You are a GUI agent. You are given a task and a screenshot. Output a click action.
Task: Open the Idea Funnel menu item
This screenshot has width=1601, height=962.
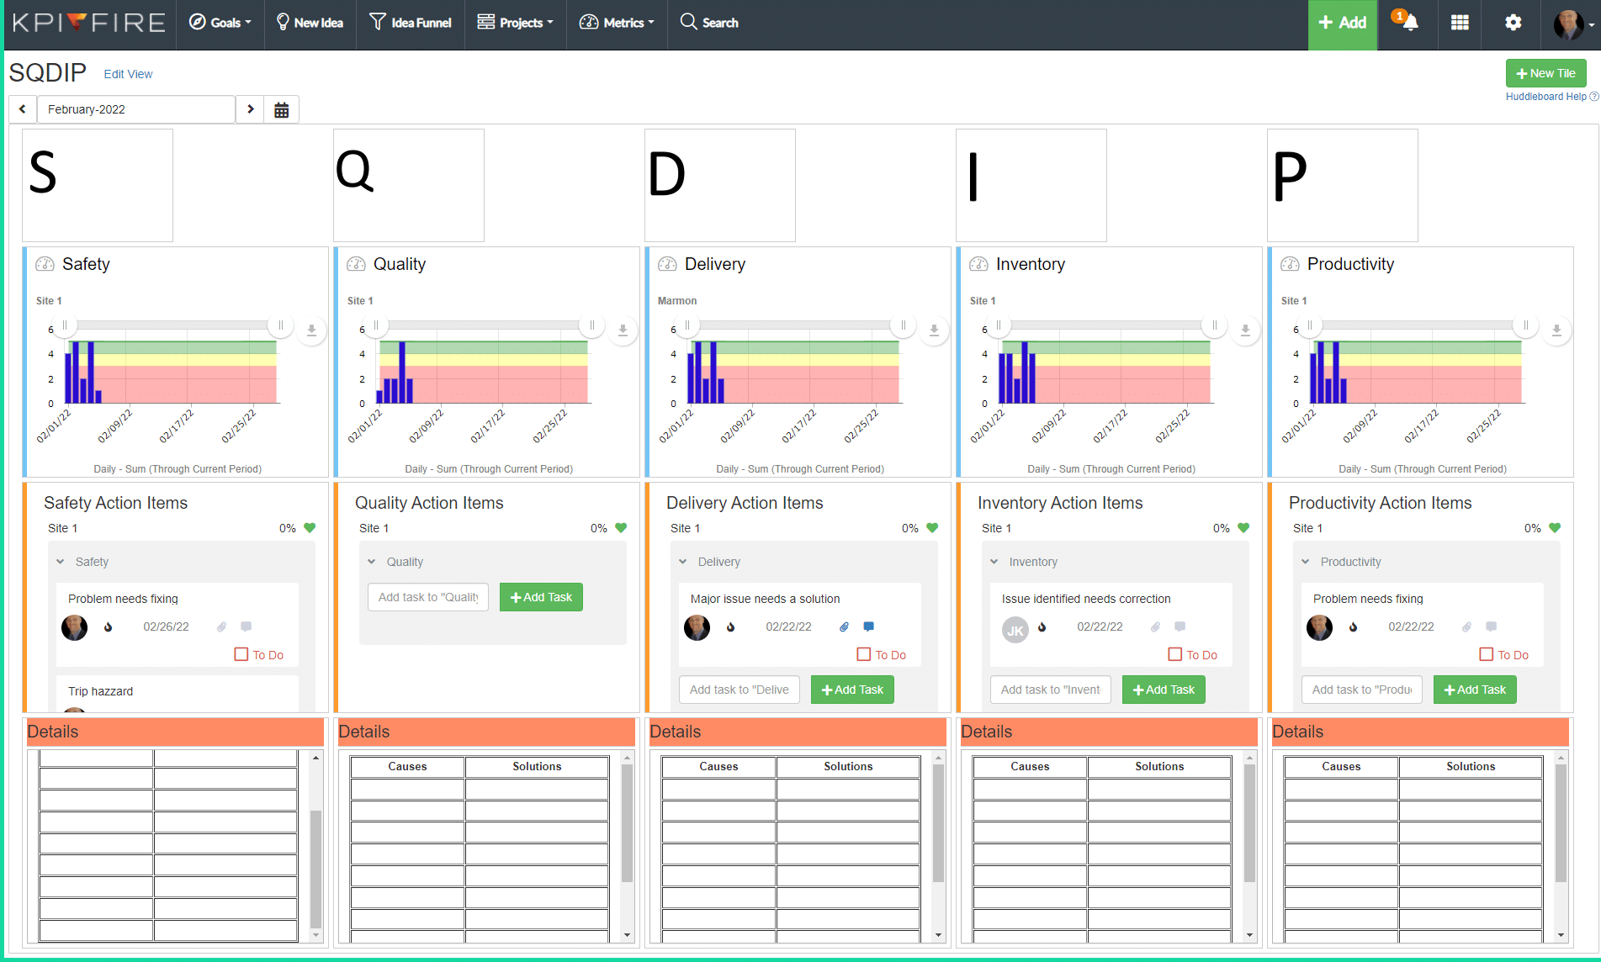tap(411, 23)
